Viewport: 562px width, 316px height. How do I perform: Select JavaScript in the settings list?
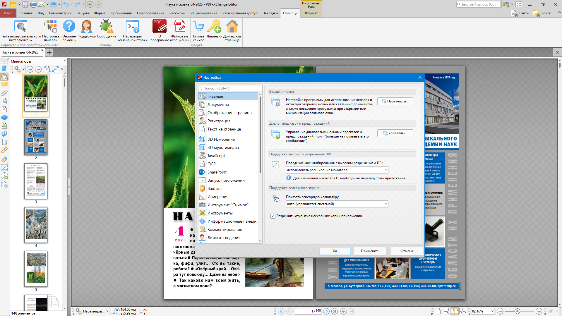(216, 156)
